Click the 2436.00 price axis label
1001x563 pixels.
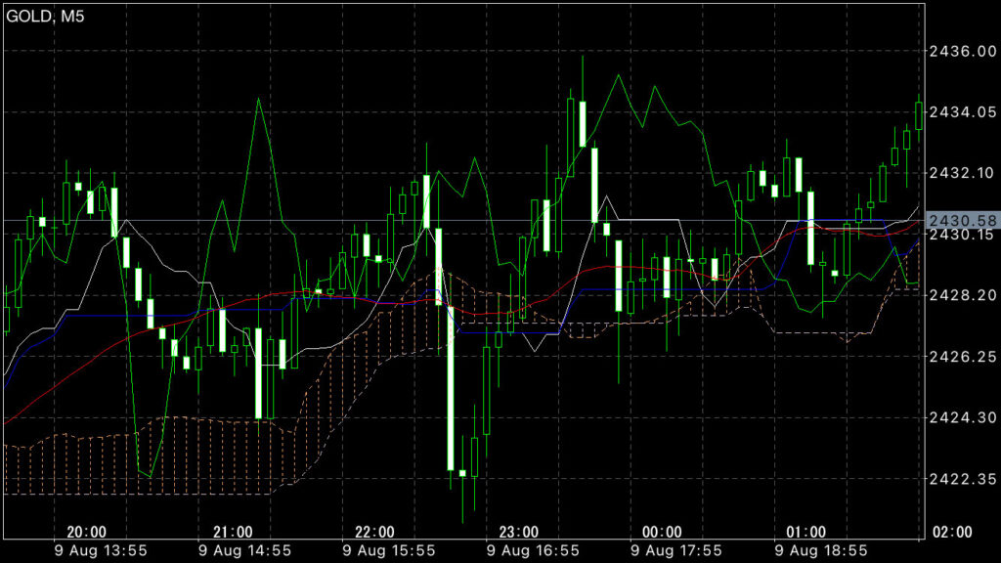click(963, 51)
